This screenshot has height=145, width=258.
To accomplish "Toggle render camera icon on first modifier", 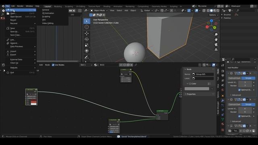I will click(244, 73).
